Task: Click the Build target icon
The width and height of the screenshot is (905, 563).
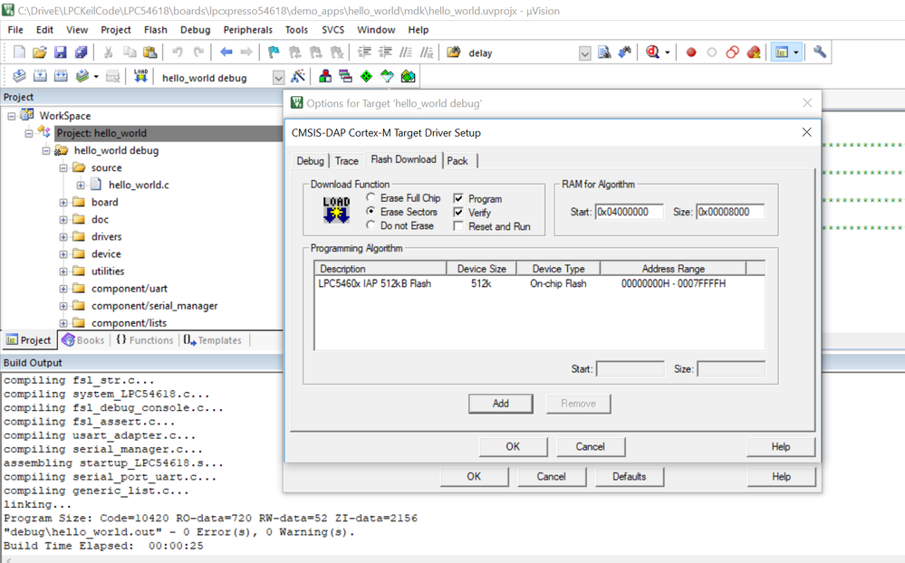Action: pyautogui.click(x=40, y=76)
